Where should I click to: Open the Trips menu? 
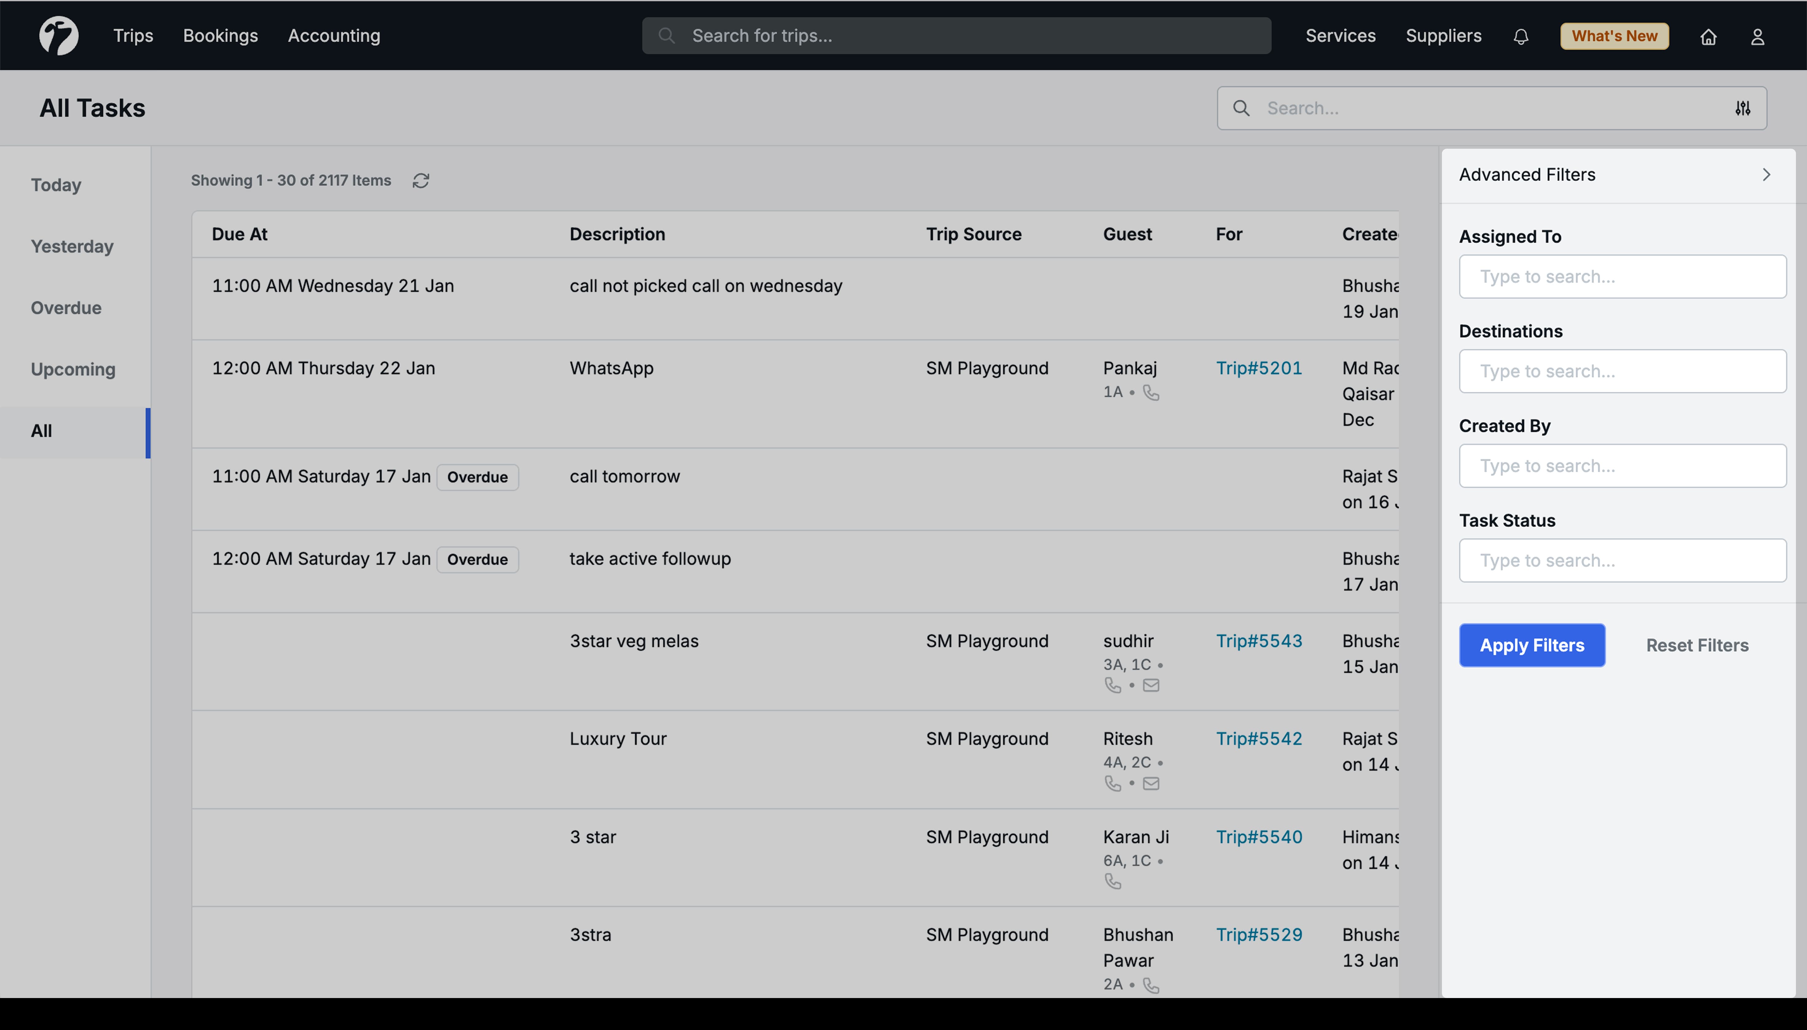[133, 35]
